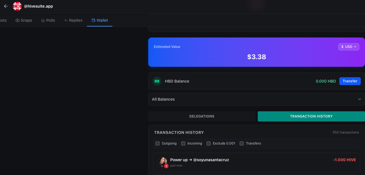The height and width of the screenshot is (175, 365).
Task: Click the Polls bar chart icon
Action: 43,20
